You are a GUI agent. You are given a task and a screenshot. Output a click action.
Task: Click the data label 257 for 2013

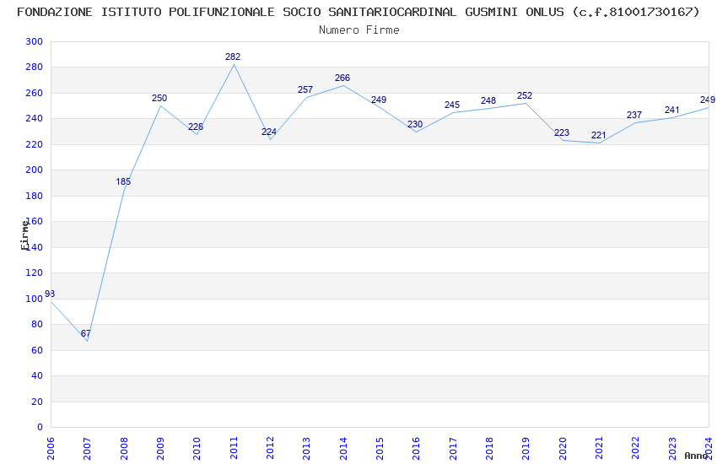305,90
